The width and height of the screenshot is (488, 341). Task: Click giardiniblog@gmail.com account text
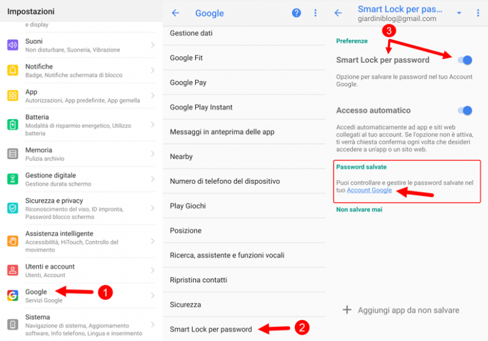click(396, 18)
